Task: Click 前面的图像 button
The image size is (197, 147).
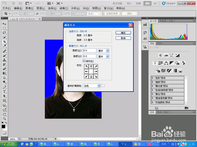Action: click(x=112, y=14)
